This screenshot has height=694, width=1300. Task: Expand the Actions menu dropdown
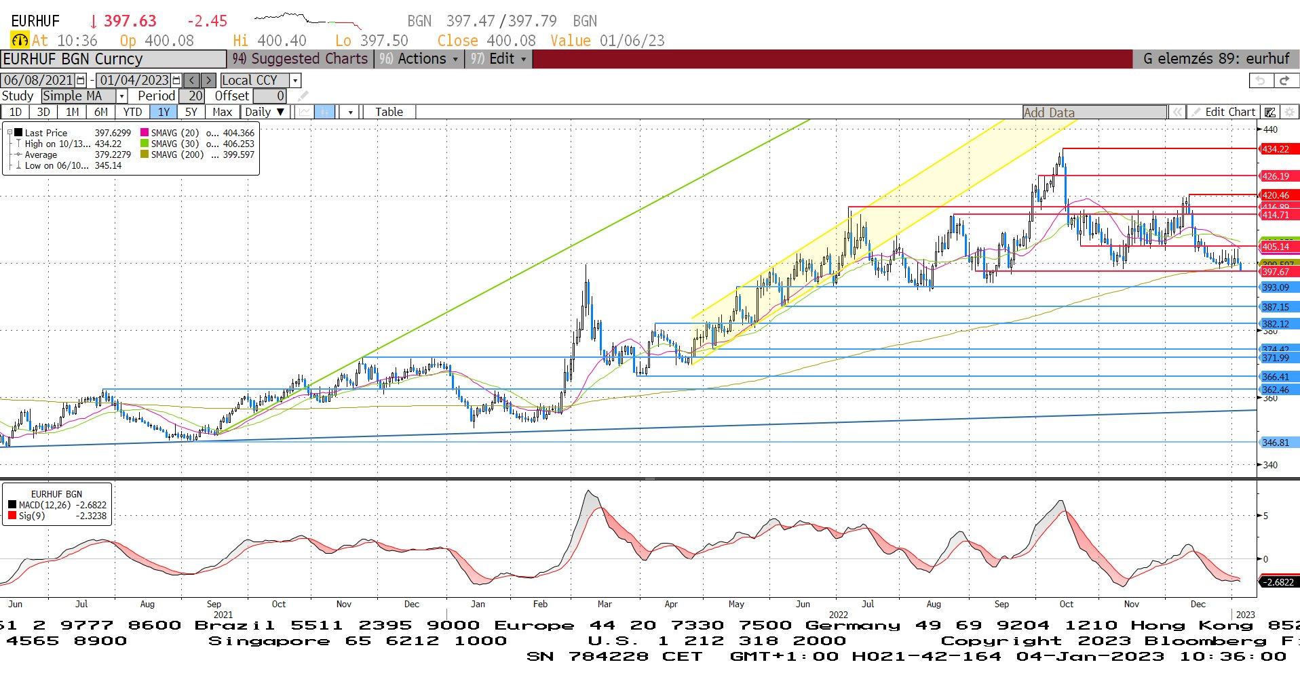(x=419, y=59)
